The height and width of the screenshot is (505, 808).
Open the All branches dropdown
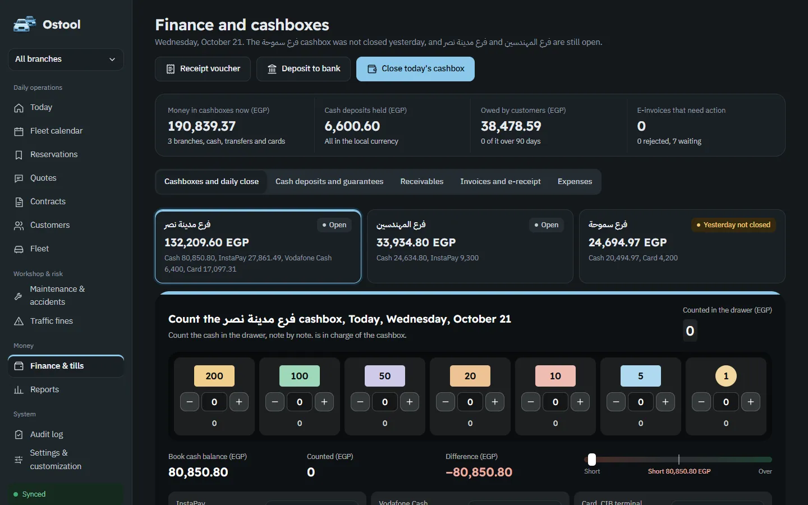coord(66,59)
